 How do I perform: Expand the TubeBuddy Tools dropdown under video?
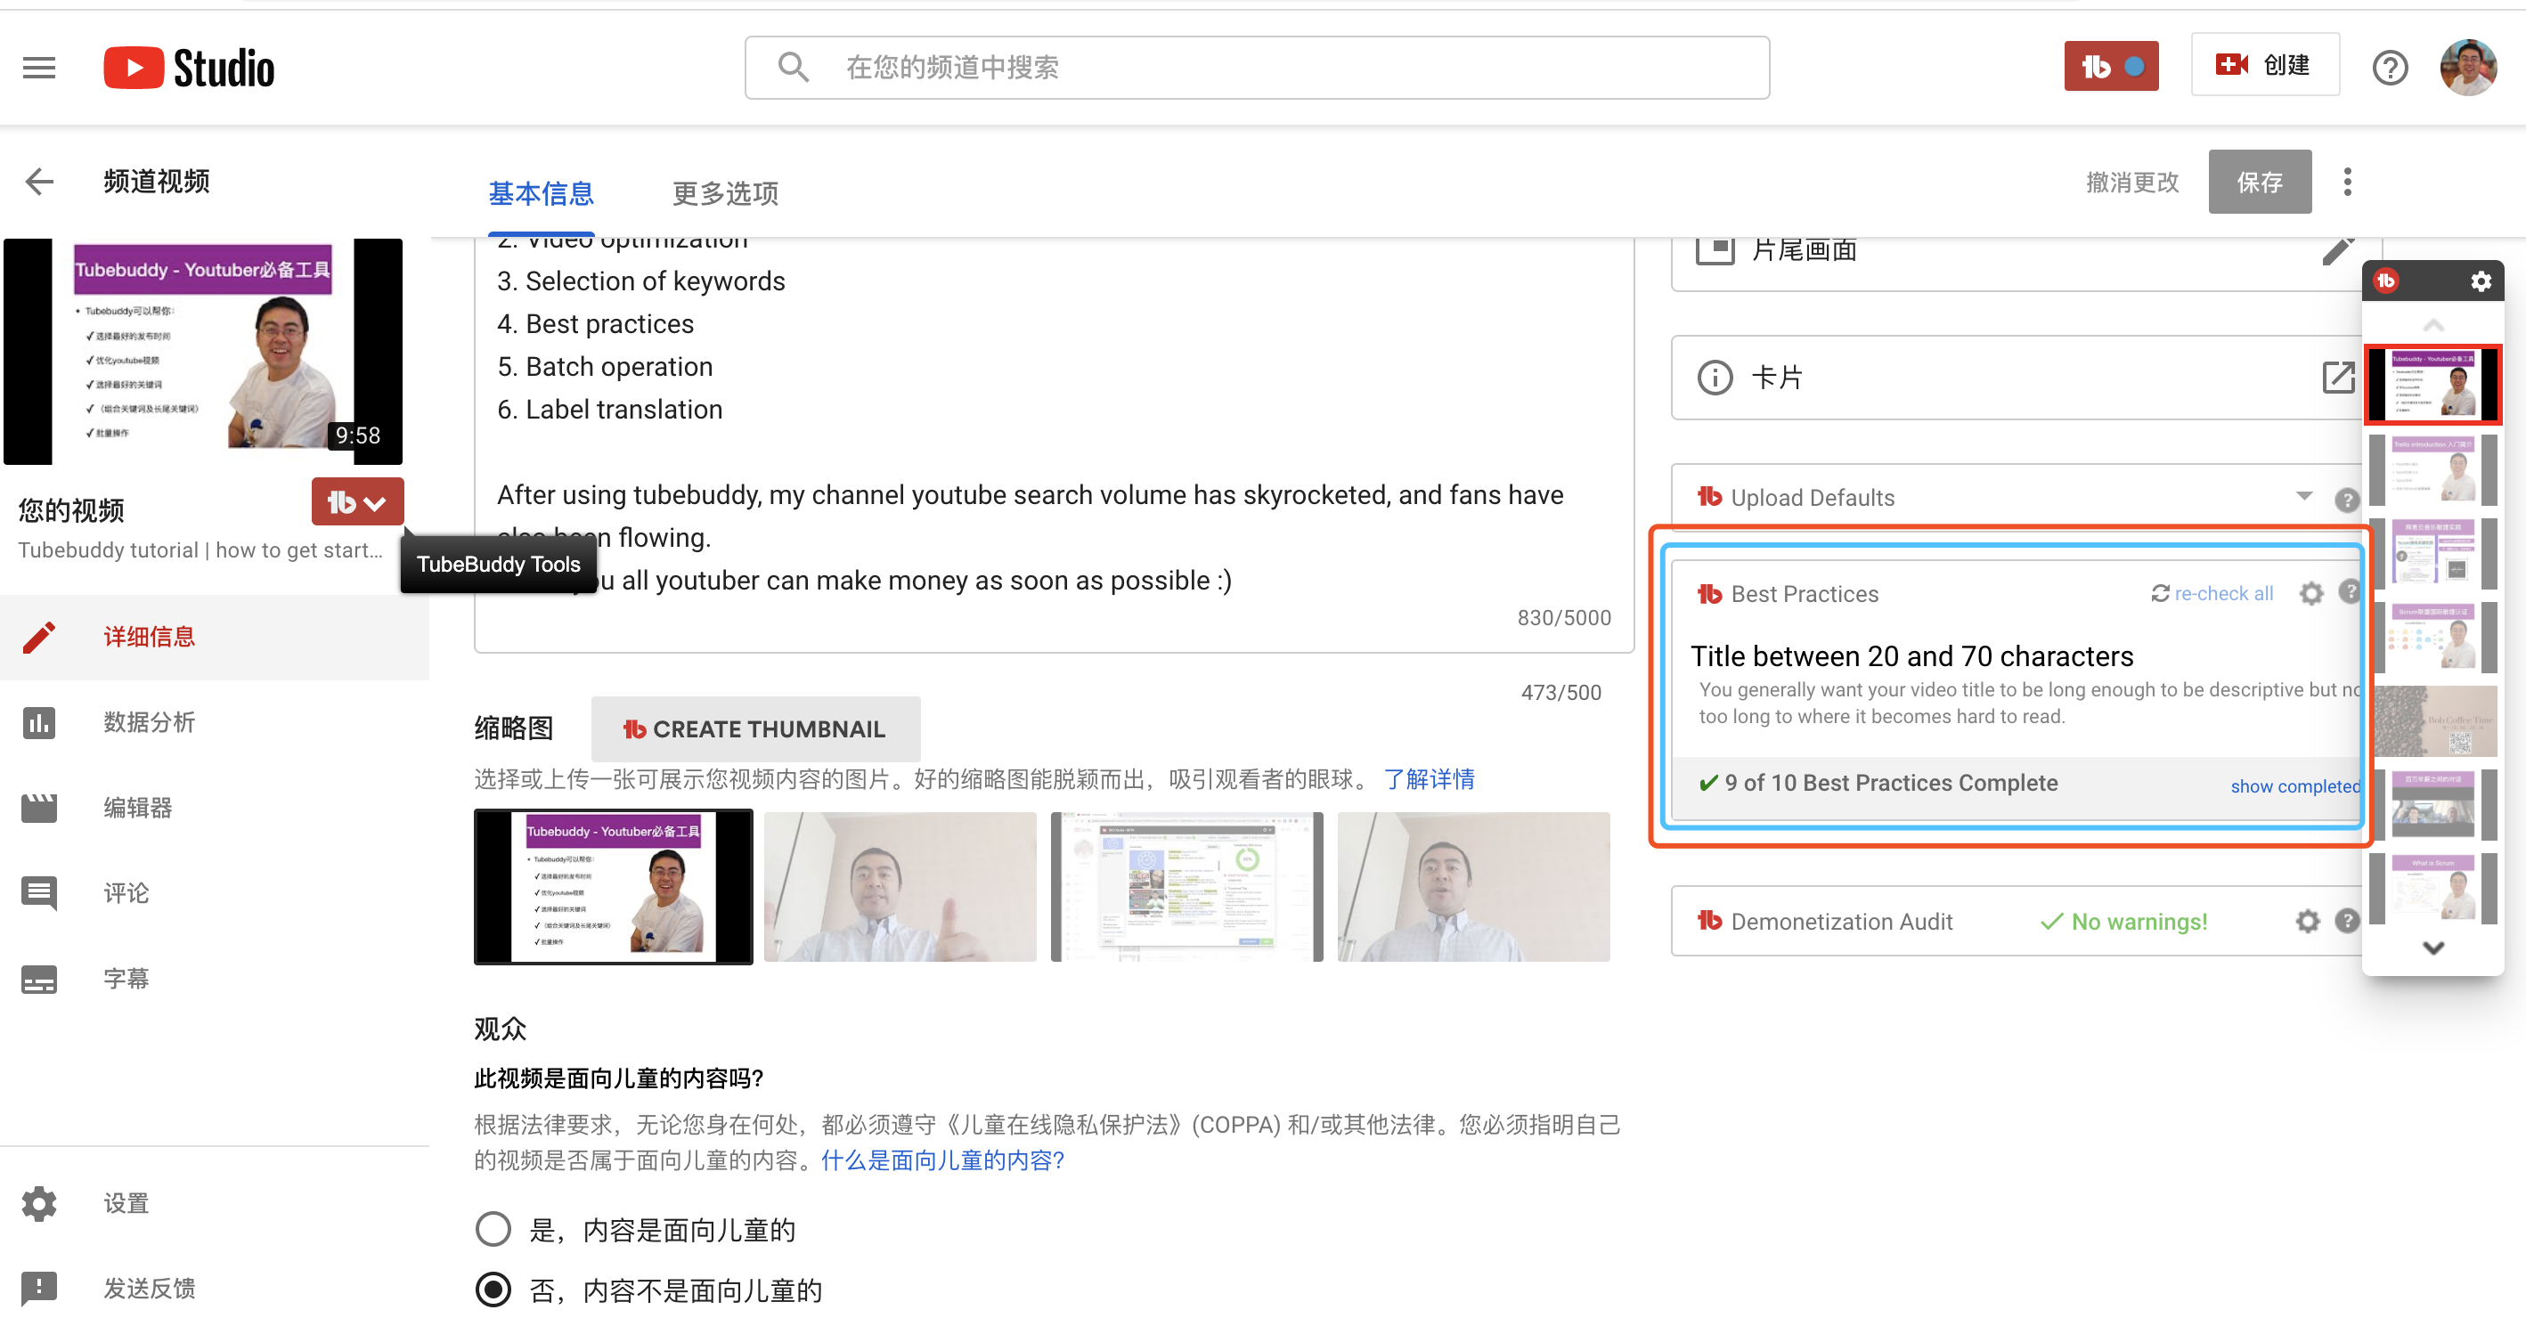[357, 502]
